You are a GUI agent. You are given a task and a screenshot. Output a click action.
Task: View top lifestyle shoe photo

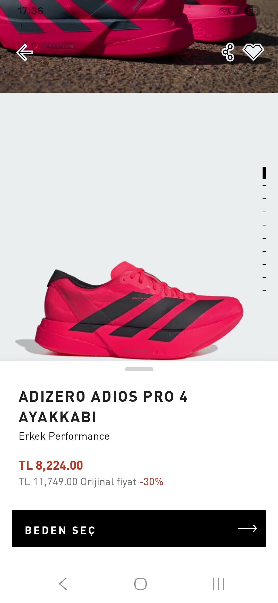tap(139, 46)
